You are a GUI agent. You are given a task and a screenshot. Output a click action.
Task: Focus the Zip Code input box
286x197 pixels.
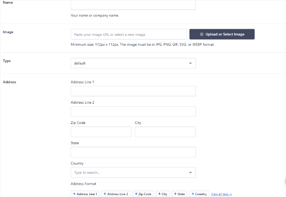point(101,132)
